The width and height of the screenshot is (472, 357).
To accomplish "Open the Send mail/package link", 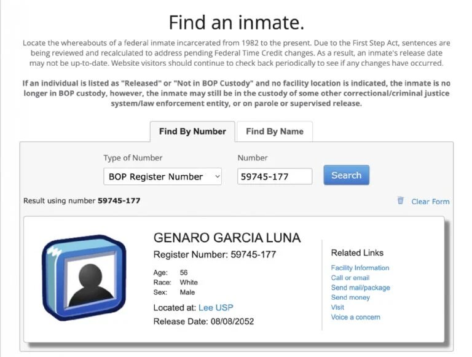I will [360, 288].
